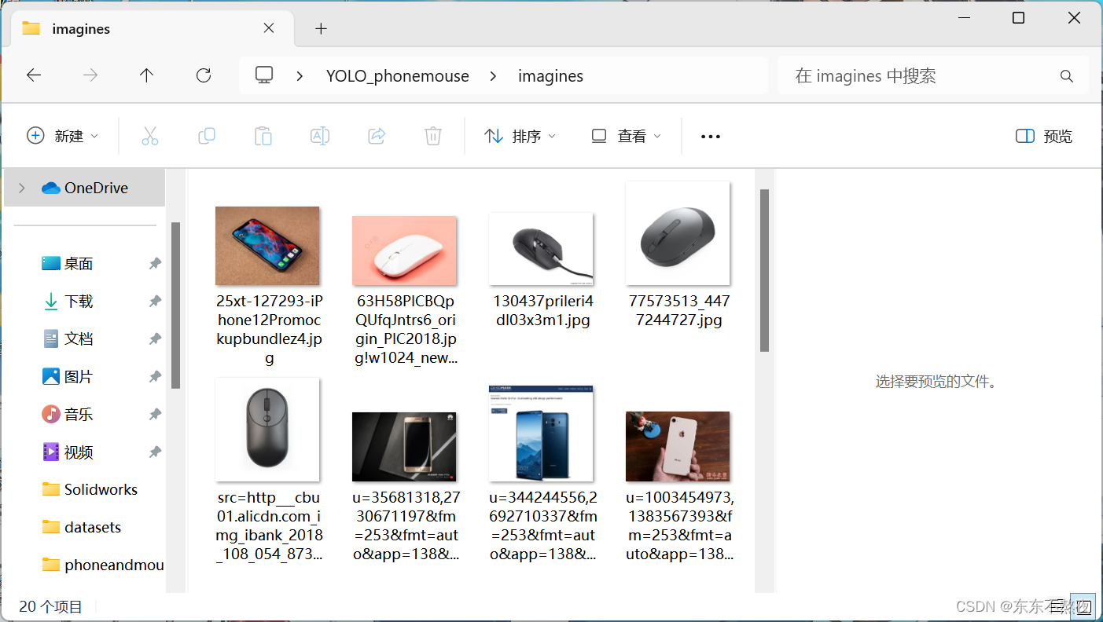Open the 排序 sort dropdown
Viewport: 1103px width, 622px height.
click(x=520, y=136)
